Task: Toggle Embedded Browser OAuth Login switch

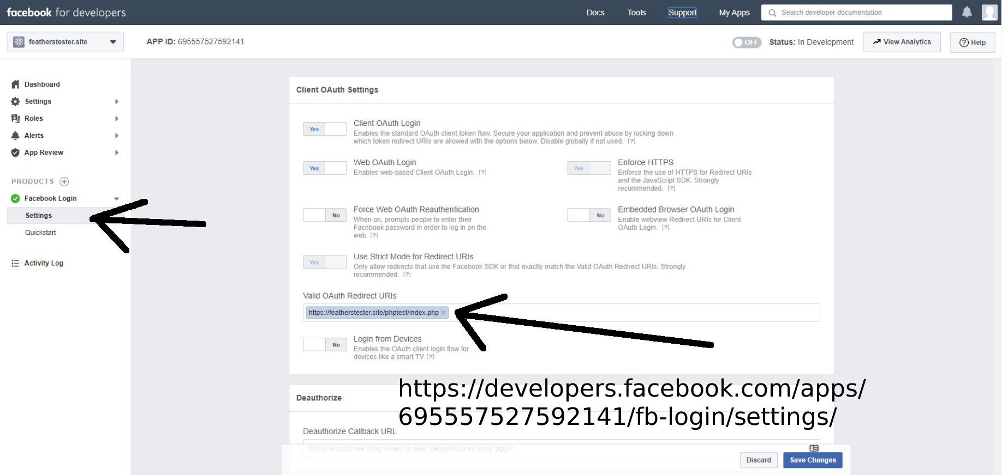Action: pyautogui.click(x=589, y=215)
